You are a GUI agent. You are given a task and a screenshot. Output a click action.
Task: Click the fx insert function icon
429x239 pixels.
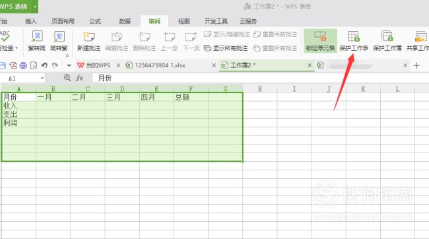click(x=80, y=79)
